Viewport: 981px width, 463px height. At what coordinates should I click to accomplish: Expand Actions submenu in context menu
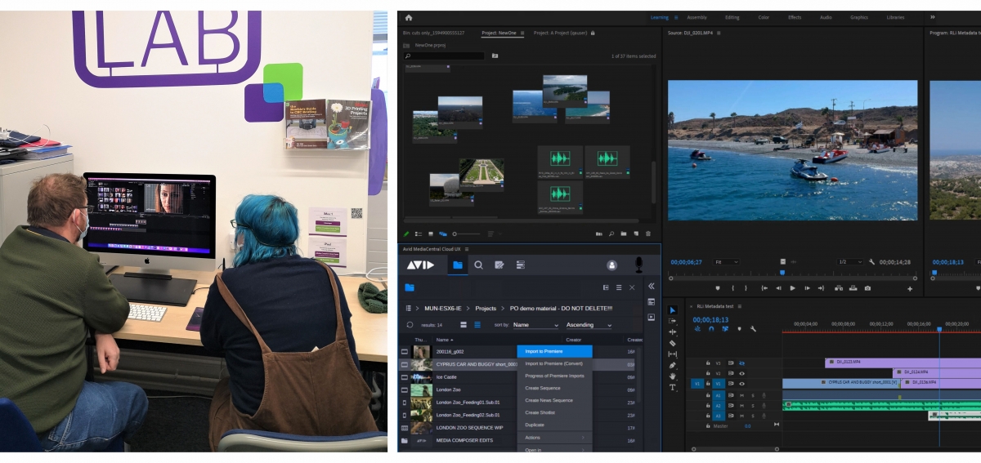click(x=554, y=438)
